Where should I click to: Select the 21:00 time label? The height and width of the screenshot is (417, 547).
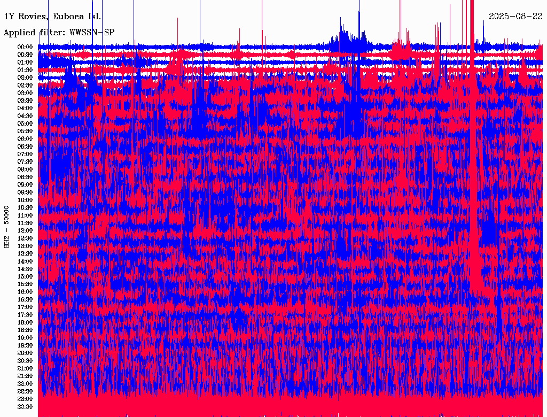pos(25,368)
